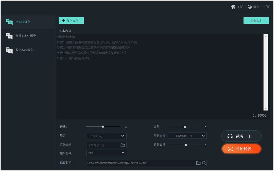Select 文本转语音 tab label
This screenshot has width=274, height=171.
tap(23, 22)
